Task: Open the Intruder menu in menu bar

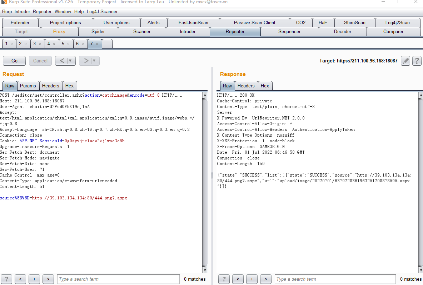Action: 23,11
